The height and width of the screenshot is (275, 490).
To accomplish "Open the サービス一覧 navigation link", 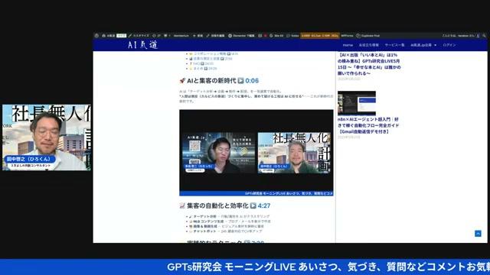I will point(394,45).
